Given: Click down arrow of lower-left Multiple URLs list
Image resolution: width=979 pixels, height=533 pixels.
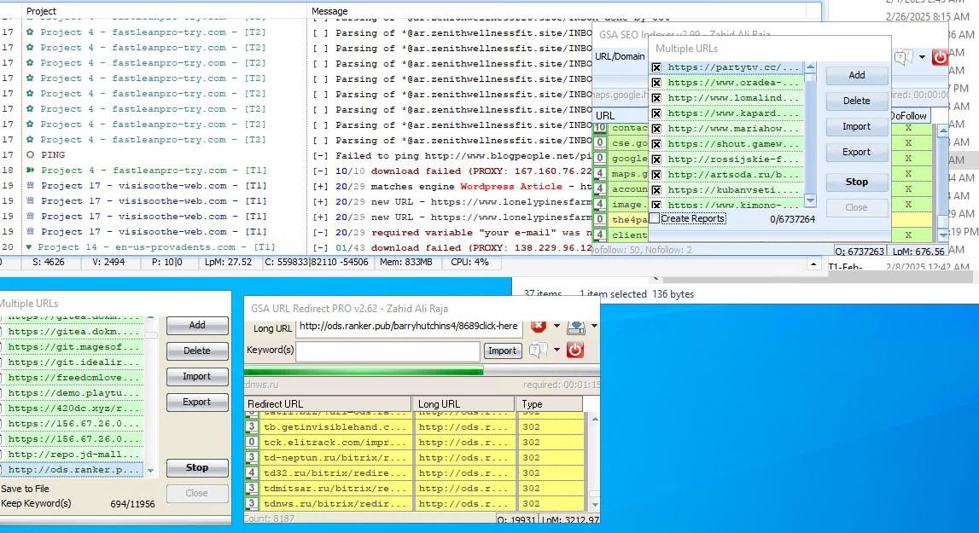Looking at the screenshot, I should [x=150, y=471].
